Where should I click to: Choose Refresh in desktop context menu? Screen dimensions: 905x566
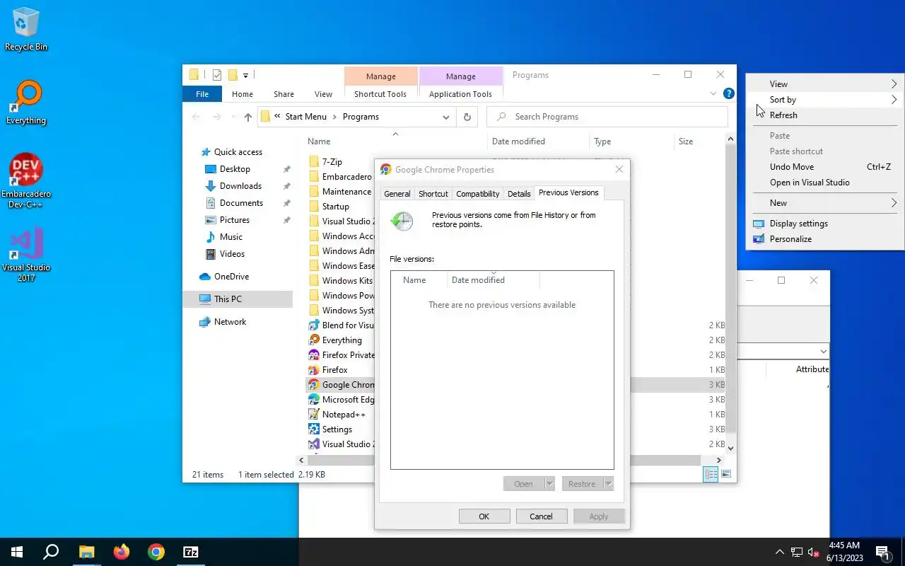[826, 115]
